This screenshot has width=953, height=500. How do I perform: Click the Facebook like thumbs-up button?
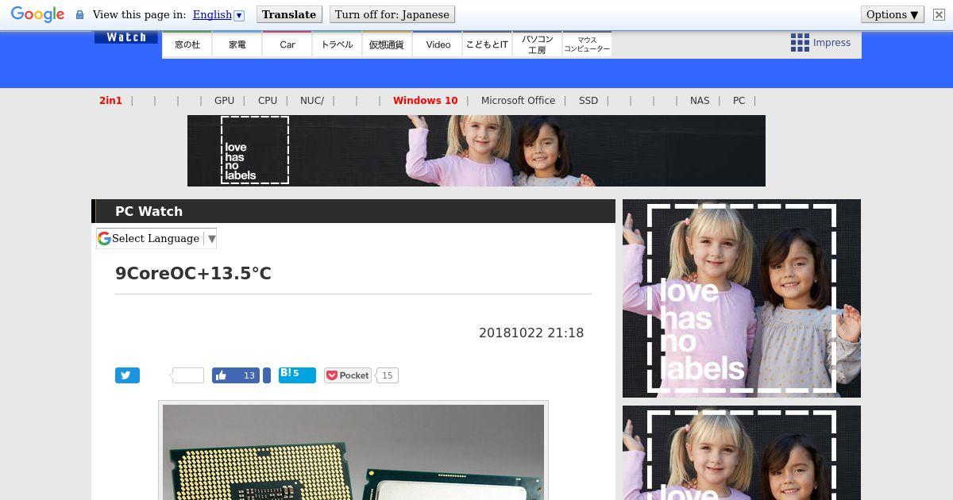tap(236, 375)
